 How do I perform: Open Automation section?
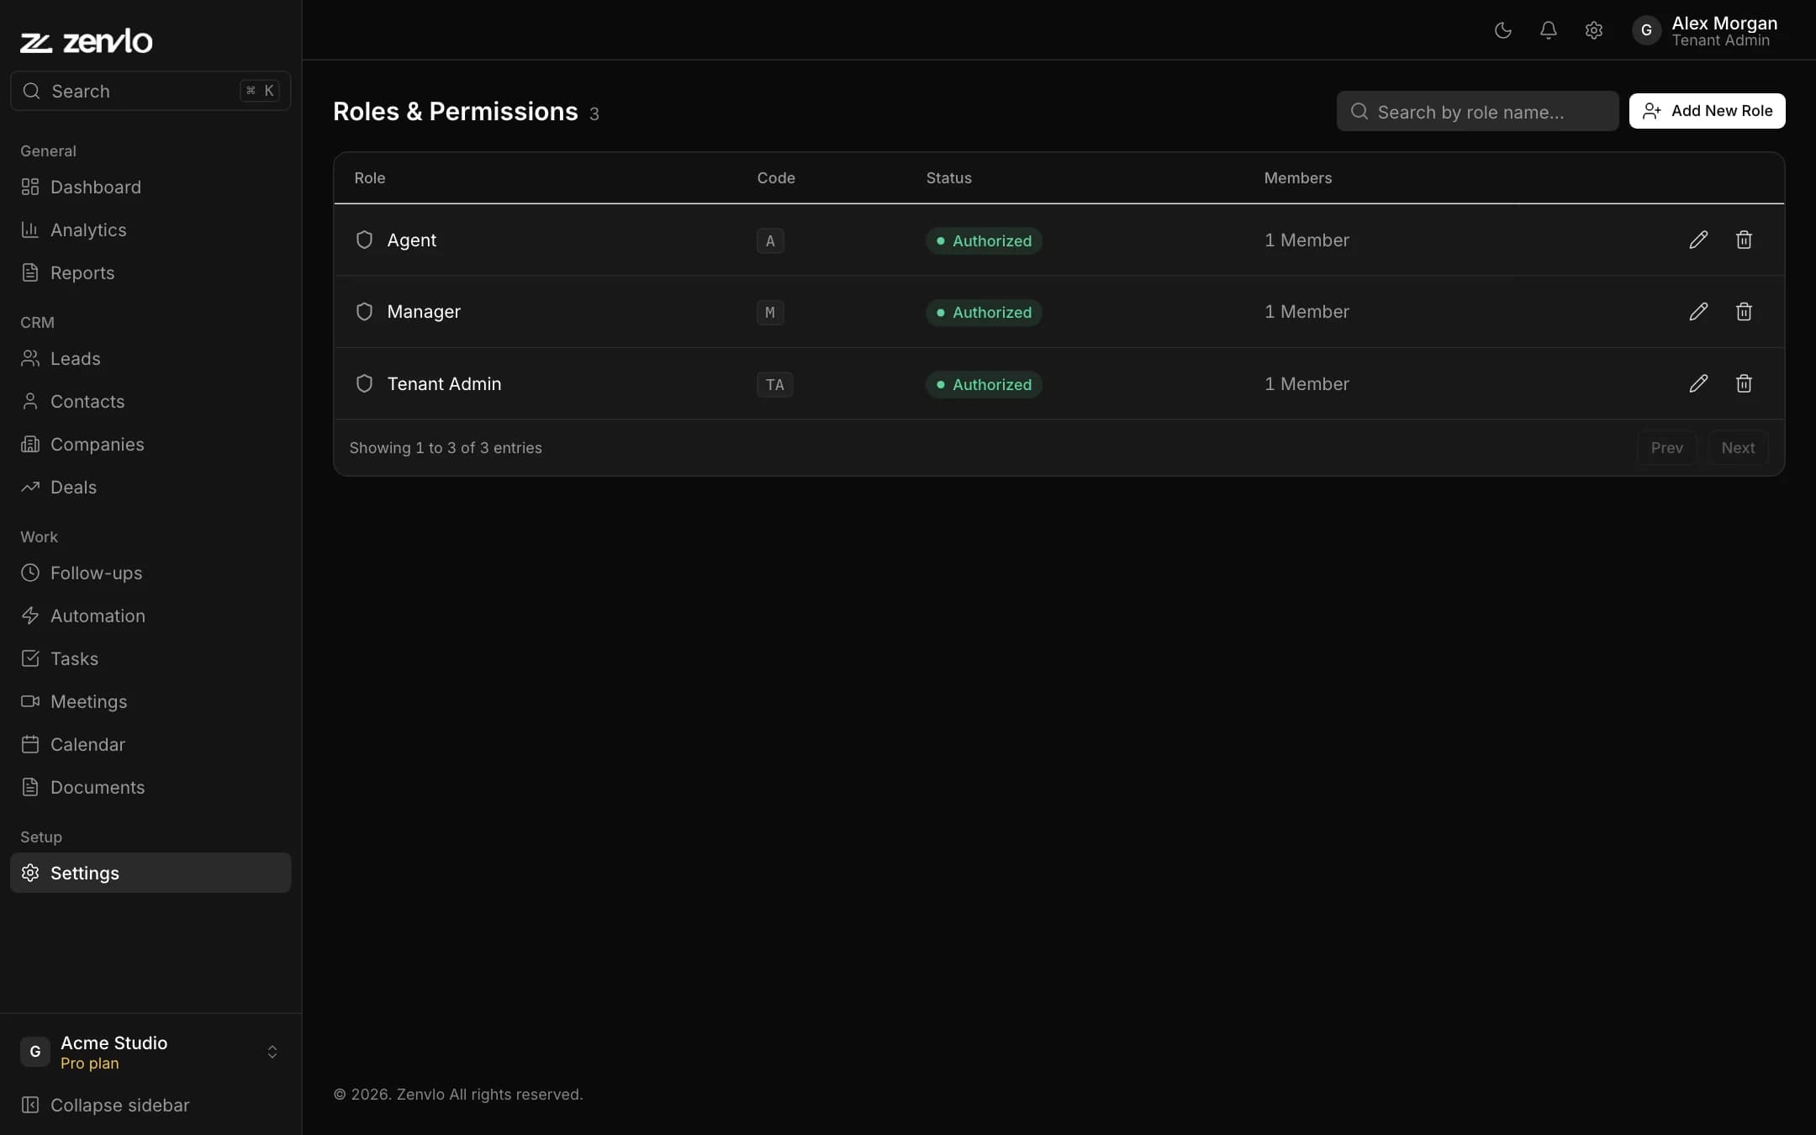coord(150,615)
